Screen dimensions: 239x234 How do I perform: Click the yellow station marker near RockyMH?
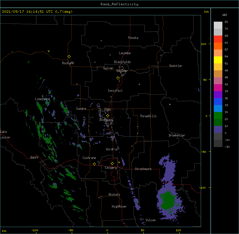coord(69,57)
